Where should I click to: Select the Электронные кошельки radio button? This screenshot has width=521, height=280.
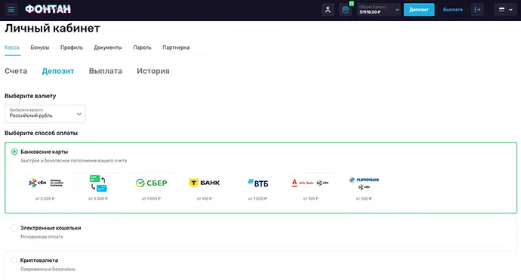click(14, 228)
